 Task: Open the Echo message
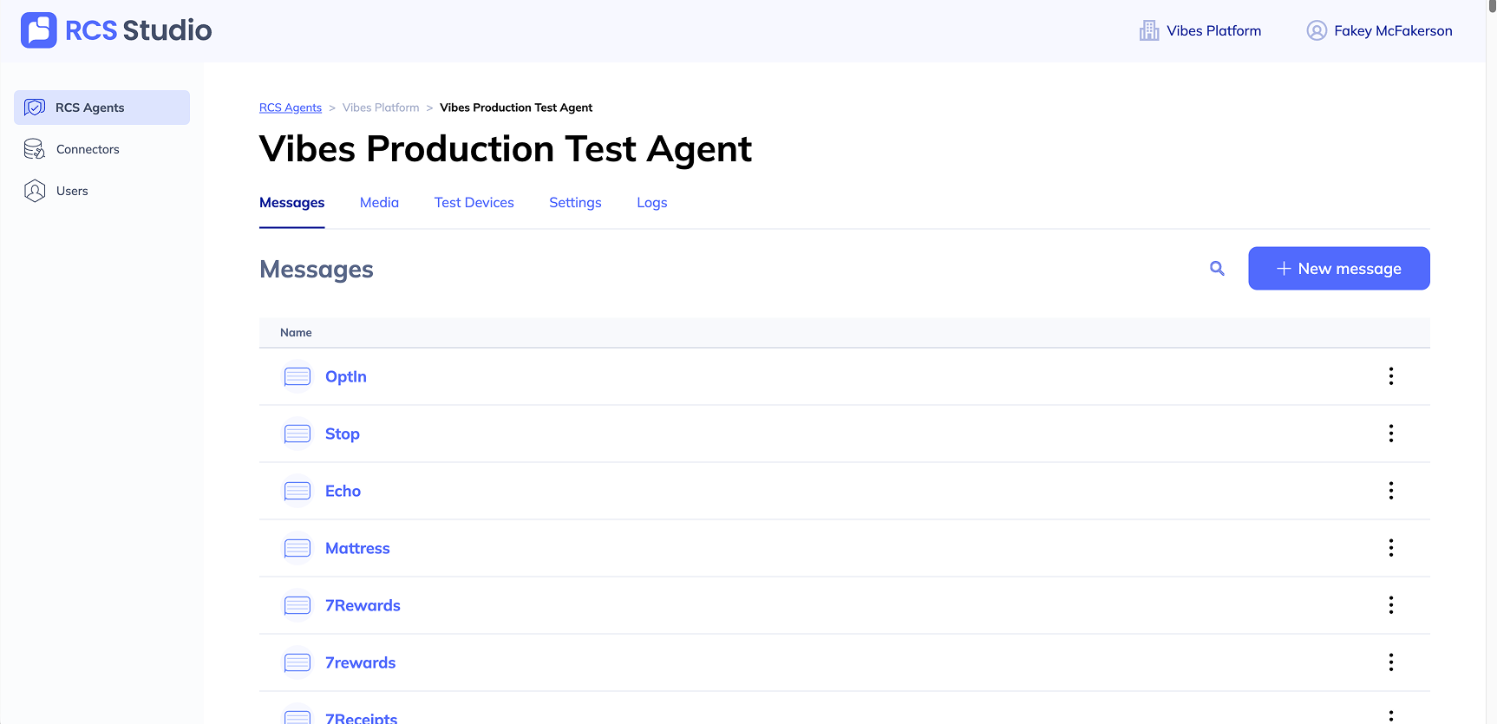point(343,491)
